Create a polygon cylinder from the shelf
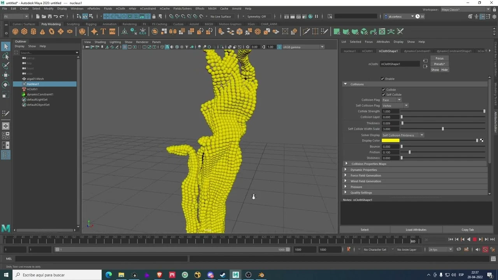The width and height of the screenshot is (498, 280). [x=33, y=31]
